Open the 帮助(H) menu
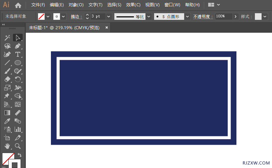The width and height of the screenshot is (272, 168). (192, 5)
